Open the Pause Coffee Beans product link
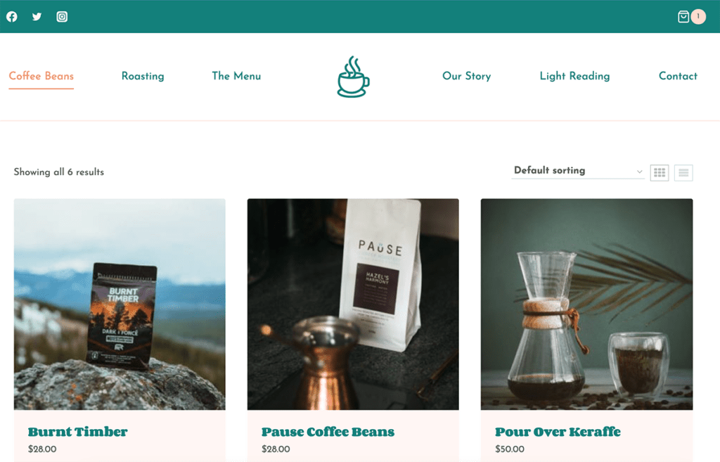This screenshot has width=720, height=462. [x=328, y=432]
